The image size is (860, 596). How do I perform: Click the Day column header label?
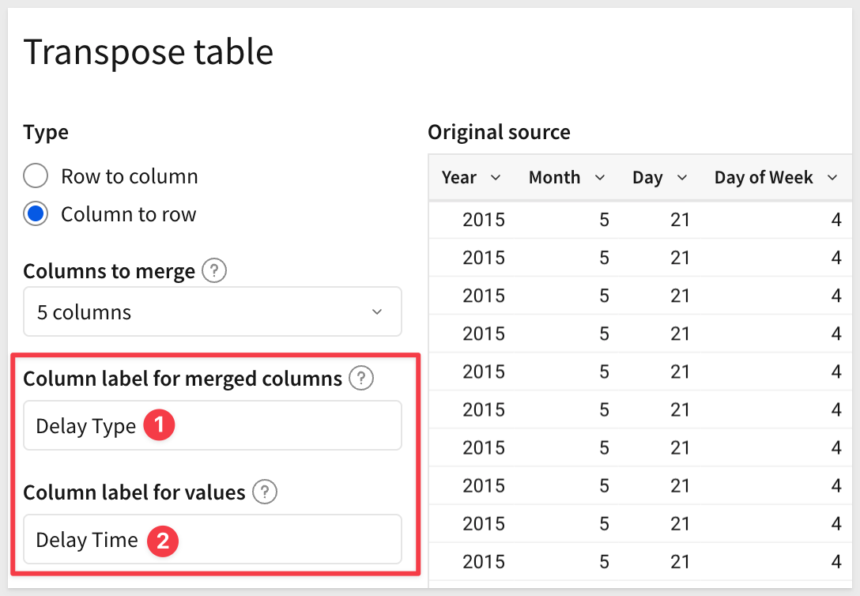click(x=647, y=178)
